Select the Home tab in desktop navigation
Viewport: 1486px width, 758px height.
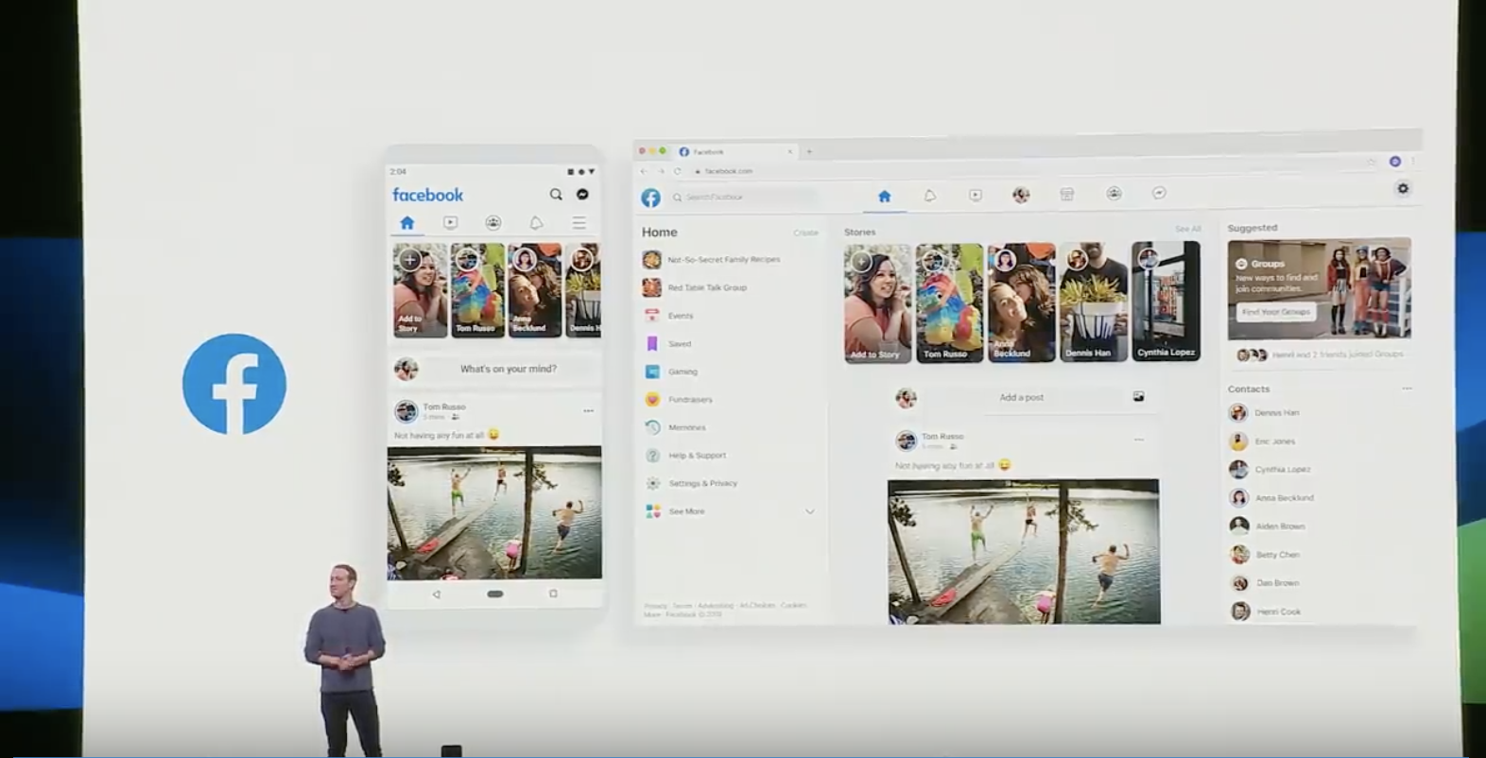884,197
